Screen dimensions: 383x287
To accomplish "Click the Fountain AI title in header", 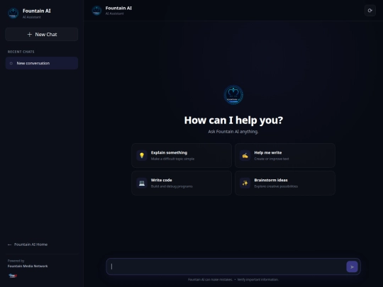I will pyautogui.click(x=118, y=8).
